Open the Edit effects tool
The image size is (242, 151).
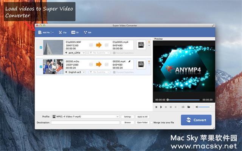[88, 32]
